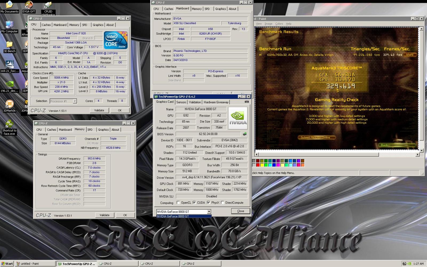This screenshot has width=427, height=267.
Task: Click the GPU-Z screenshot camera icon
Action: (247, 102)
